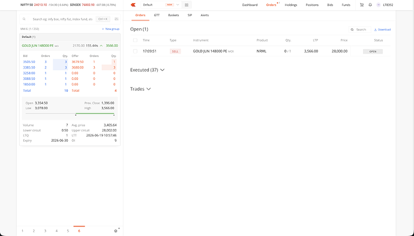
Task: Sort by the LTP column header
Action: (315, 40)
